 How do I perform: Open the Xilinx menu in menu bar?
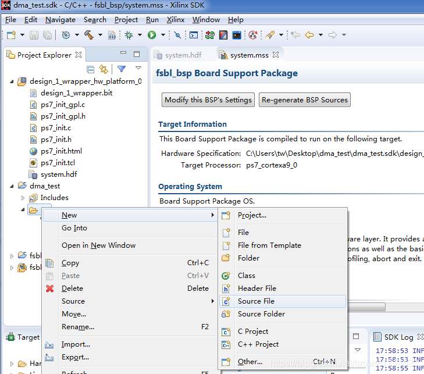point(175,20)
